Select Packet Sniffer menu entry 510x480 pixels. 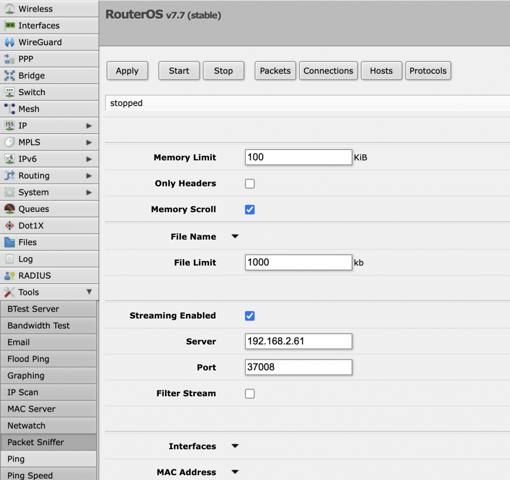click(x=48, y=442)
